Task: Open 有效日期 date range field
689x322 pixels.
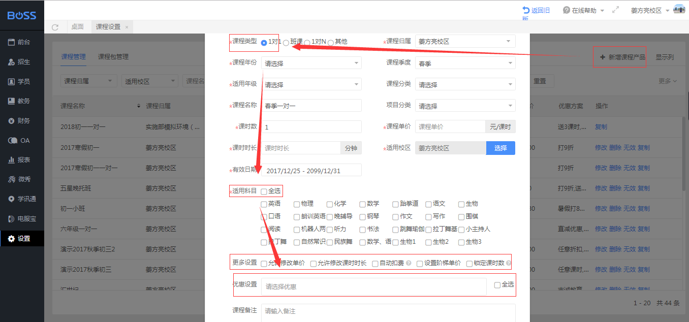Action: 311,170
